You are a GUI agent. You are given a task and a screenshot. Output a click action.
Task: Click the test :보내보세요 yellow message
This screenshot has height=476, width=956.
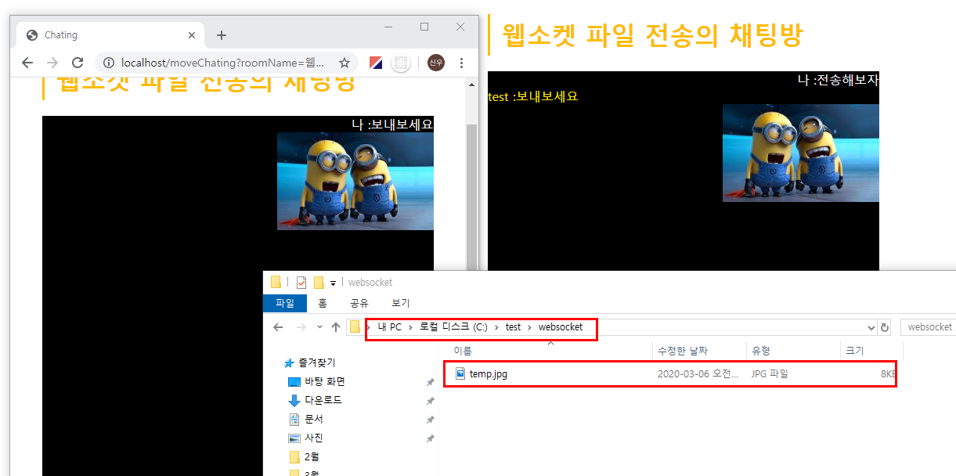(x=532, y=96)
